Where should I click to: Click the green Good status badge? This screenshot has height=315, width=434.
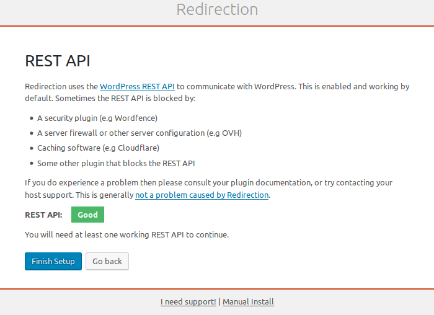(87, 215)
